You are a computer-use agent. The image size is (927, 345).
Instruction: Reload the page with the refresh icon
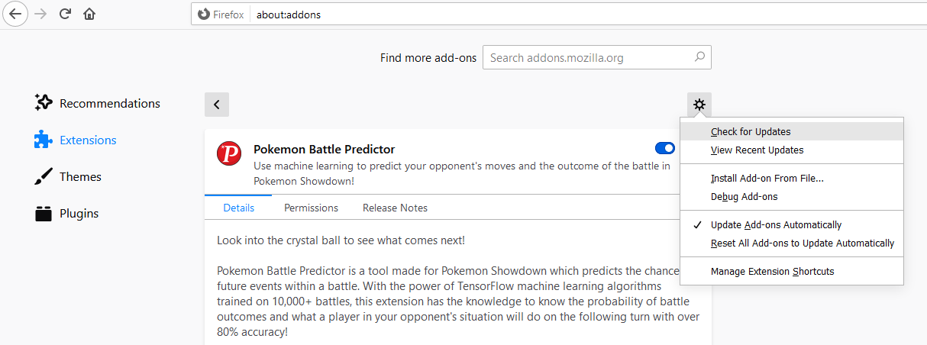pyautogui.click(x=66, y=14)
